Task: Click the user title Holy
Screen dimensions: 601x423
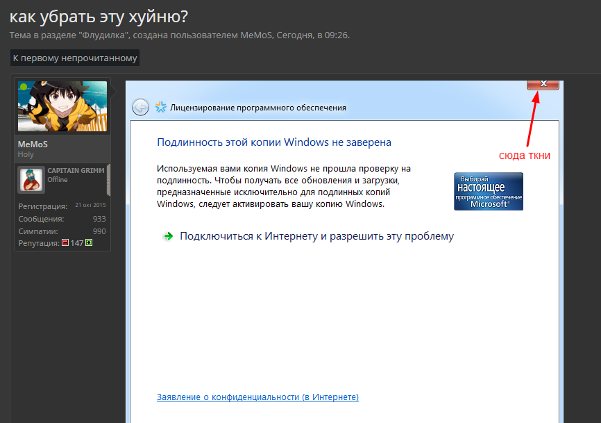Action: tap(26, 154)
